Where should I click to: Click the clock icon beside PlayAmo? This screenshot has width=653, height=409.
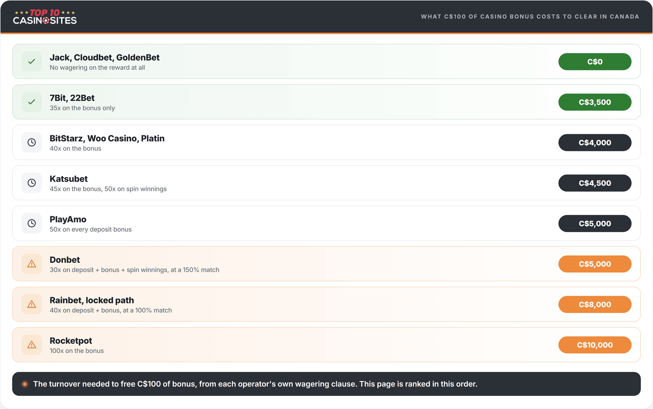pyautogui.click(x=32, y=223)
